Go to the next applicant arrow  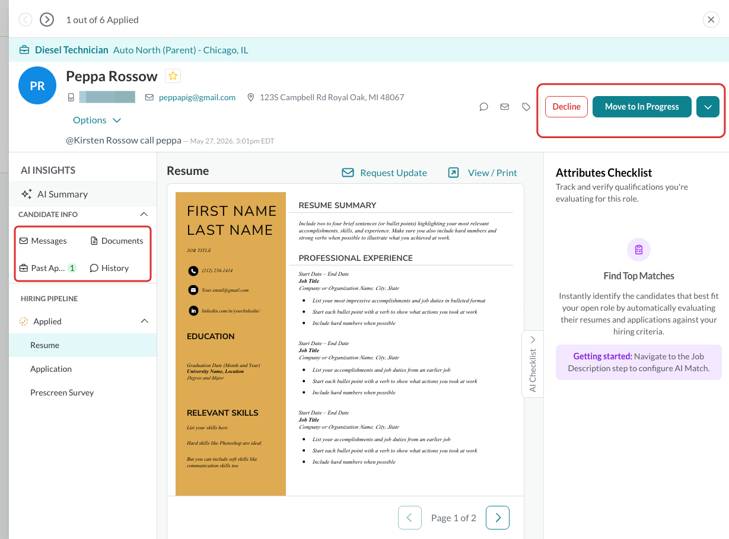coord(47,20)
